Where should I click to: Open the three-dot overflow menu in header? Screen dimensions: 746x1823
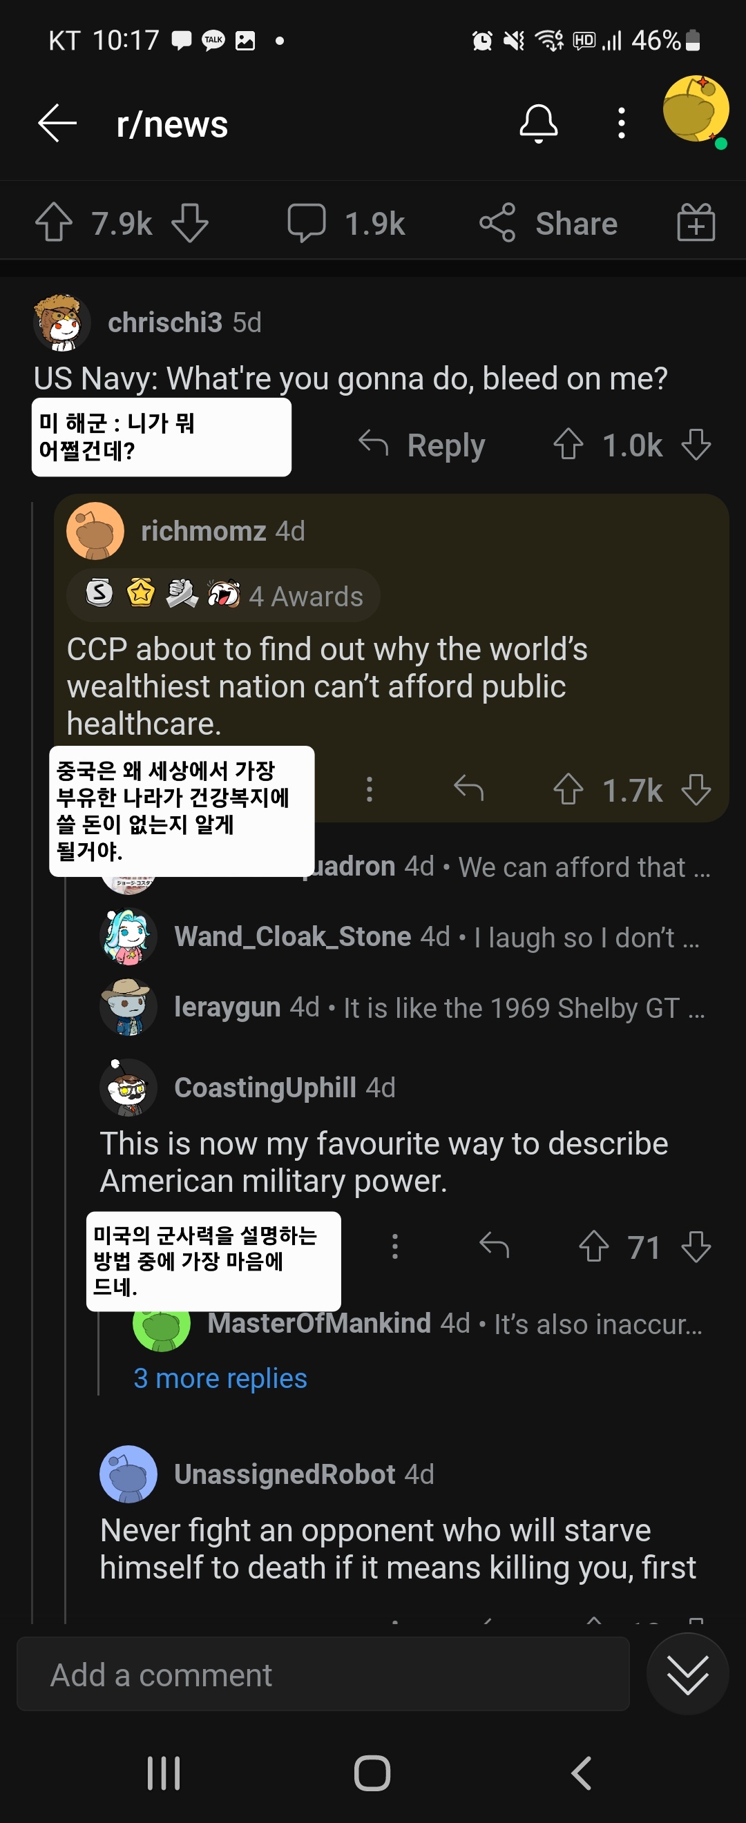pos(621,124)
